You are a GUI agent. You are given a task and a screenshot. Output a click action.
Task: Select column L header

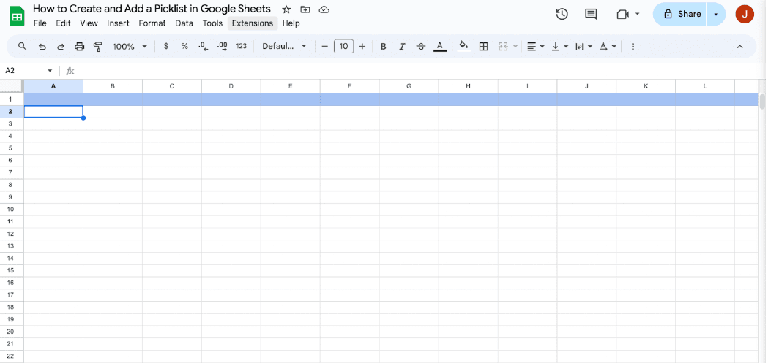coord(705,86)
